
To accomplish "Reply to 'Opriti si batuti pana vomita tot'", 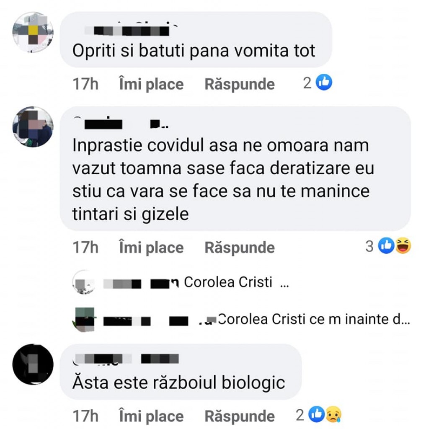I will tap(240, 84).
